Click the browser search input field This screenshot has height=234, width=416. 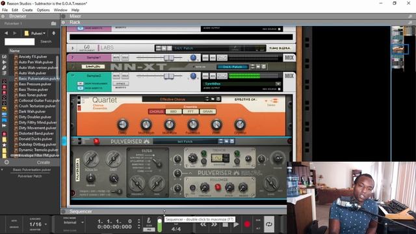coord(19,42)
